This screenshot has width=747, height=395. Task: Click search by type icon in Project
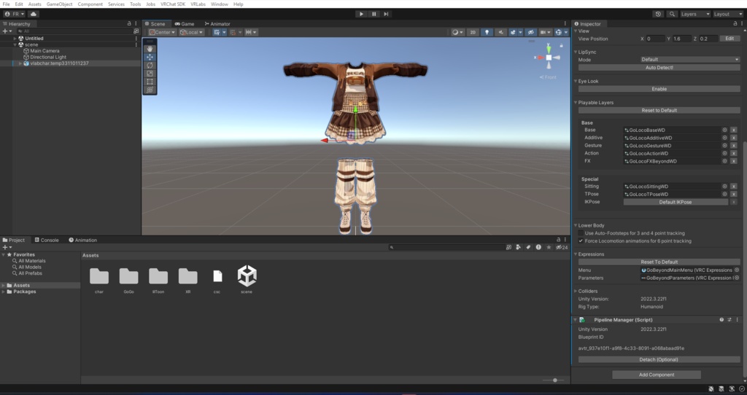518,247
